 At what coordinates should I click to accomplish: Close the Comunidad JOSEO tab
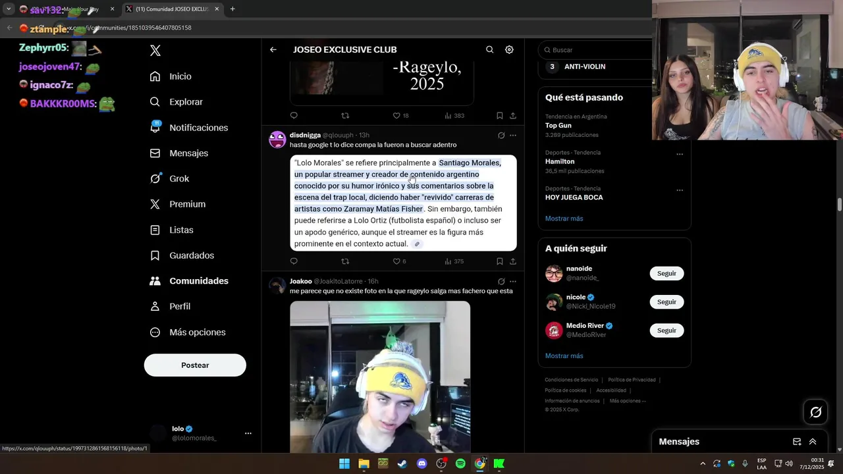point(217,9)
